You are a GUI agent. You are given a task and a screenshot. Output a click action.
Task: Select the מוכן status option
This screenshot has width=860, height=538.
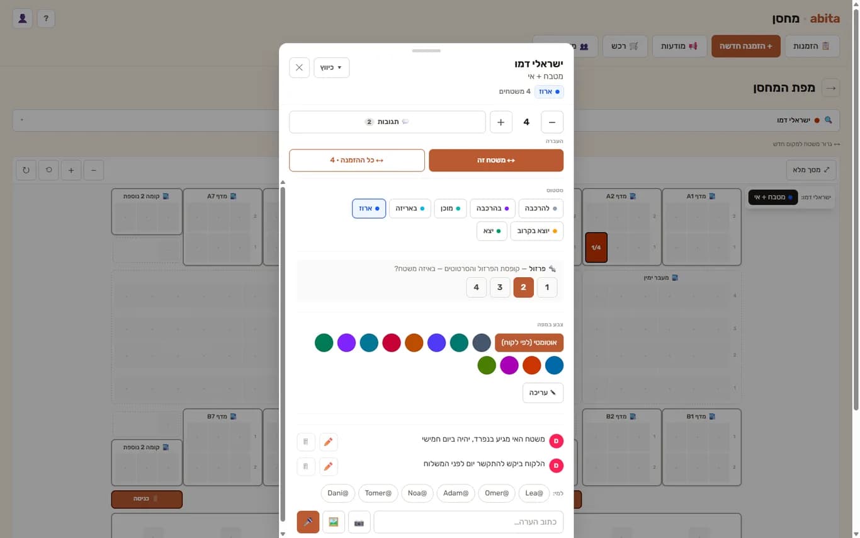[450, 208]
